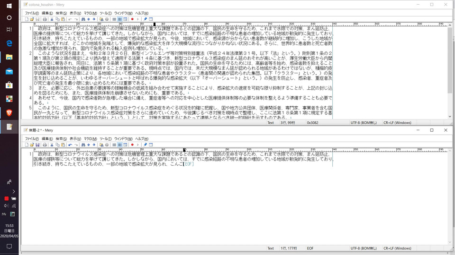The image size is (455, 255).
Task: Create a new file in 無題-2 window
Action: click(27, 145)
